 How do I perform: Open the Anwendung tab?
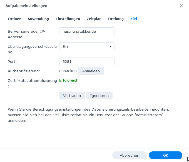click(x=38, y=19)
